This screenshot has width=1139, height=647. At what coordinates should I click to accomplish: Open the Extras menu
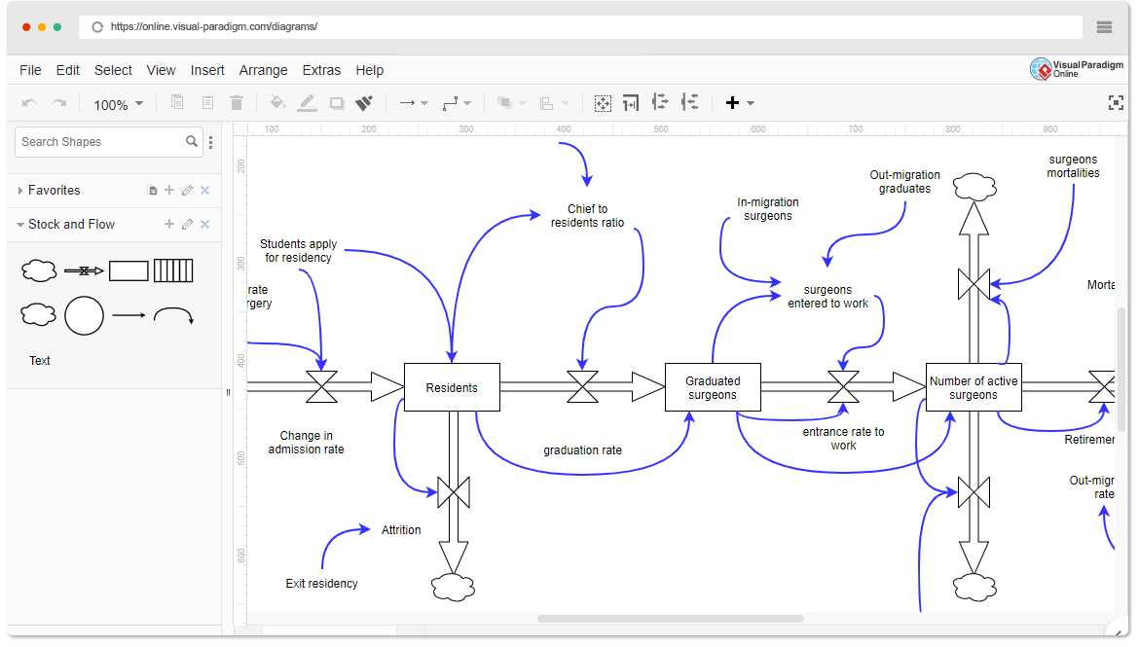(321, 70)
